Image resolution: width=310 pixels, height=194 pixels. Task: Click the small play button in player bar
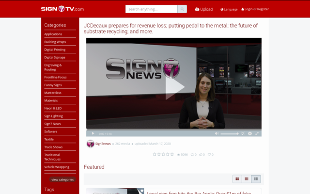click(x=93, y=133)
